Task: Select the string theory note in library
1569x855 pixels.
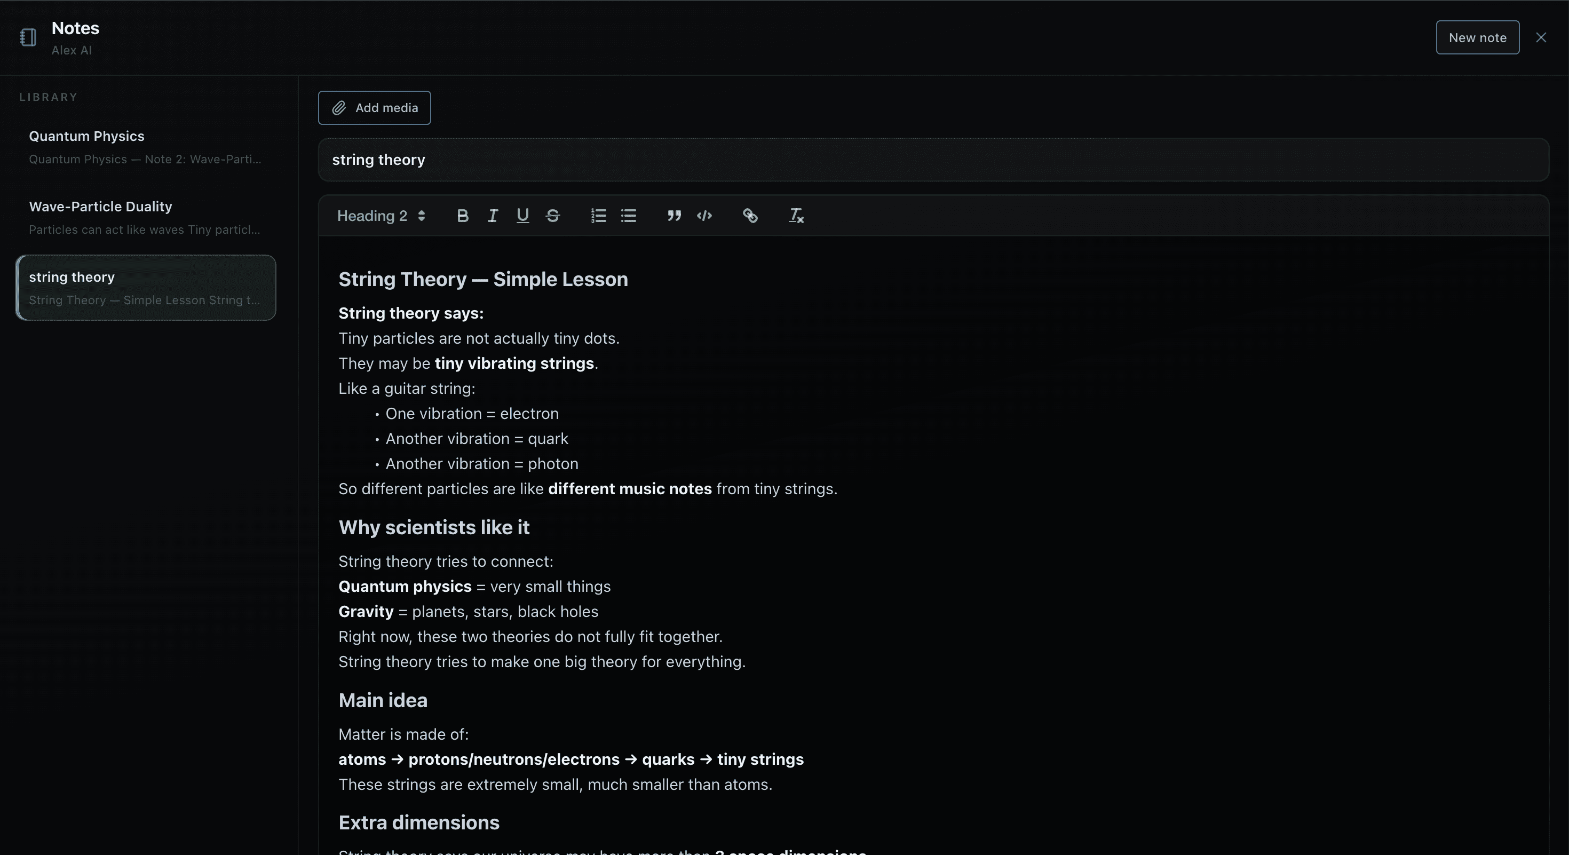Action: pyautogui.click(x=146, y=288)
